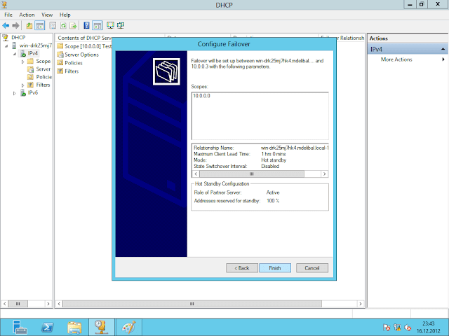
Task: Select Server Options in the contents list
Action: pyautogui.click(x=81, y=54)
